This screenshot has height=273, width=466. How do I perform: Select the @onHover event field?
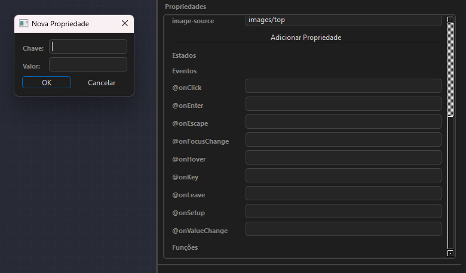click(x=343, y=157)
